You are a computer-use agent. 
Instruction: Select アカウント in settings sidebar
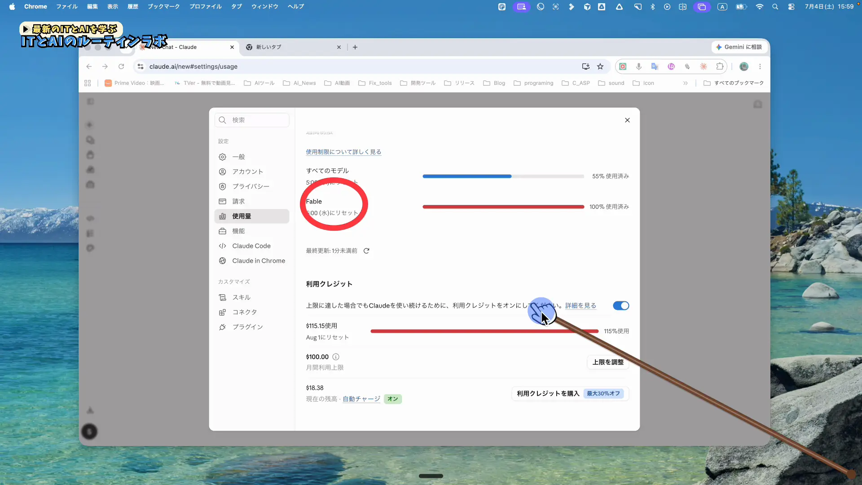(x=252, y=172)
